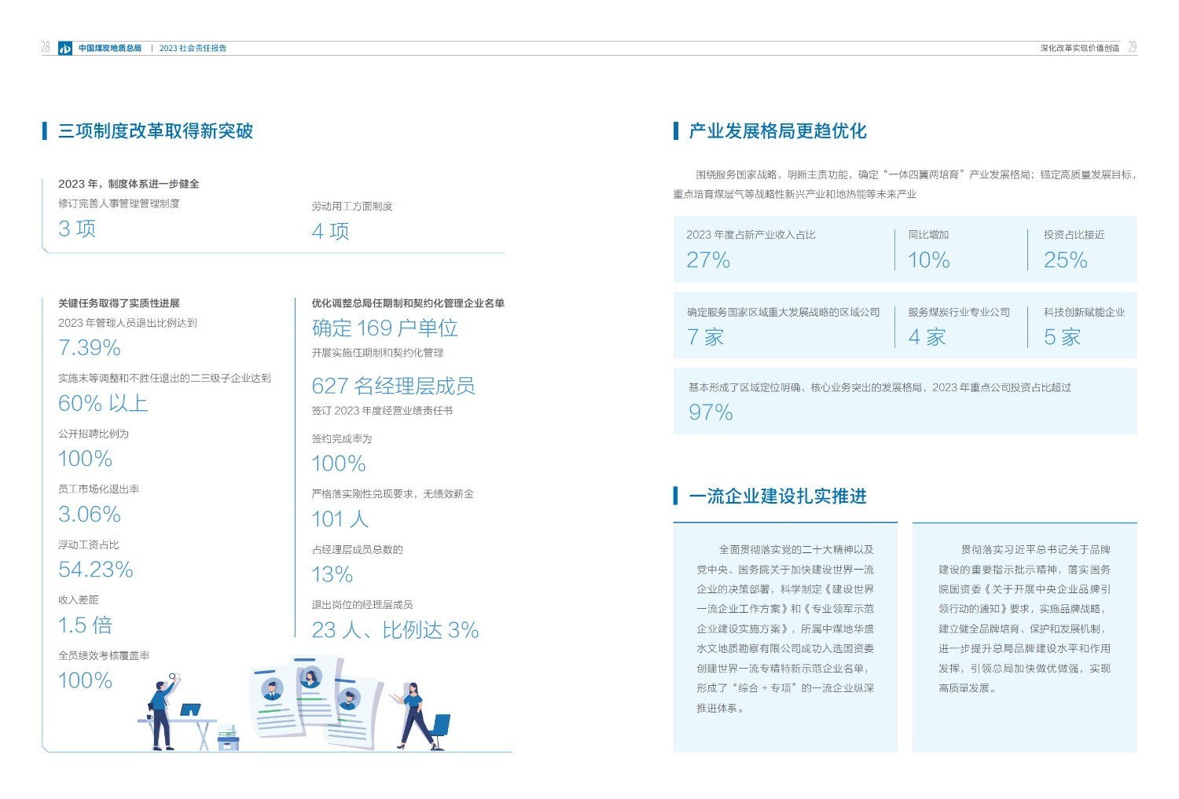Open the section 产业发展格局更趋优化
1179x799 pixels.
click(x=779, y=130)
